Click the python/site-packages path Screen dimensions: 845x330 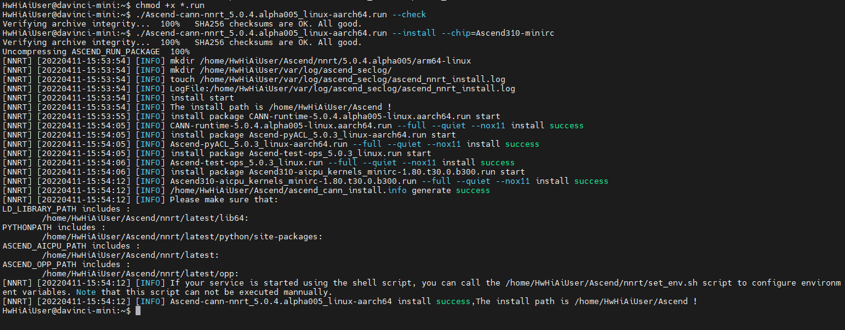(x=182, y=236)
